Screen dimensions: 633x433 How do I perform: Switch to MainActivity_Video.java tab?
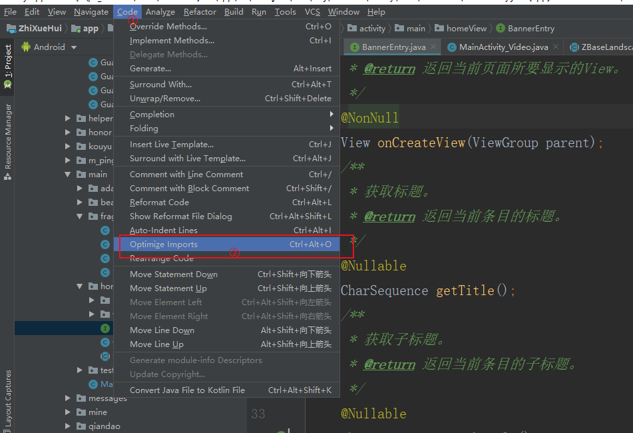(503, 47)
